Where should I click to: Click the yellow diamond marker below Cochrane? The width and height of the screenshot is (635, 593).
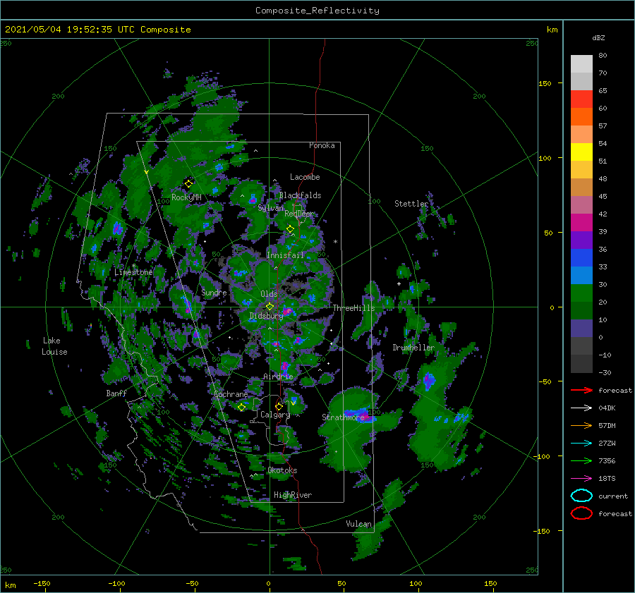[241, 408]
